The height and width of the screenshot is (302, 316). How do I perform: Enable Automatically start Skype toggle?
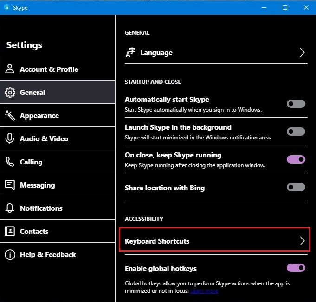click(296, 104)
